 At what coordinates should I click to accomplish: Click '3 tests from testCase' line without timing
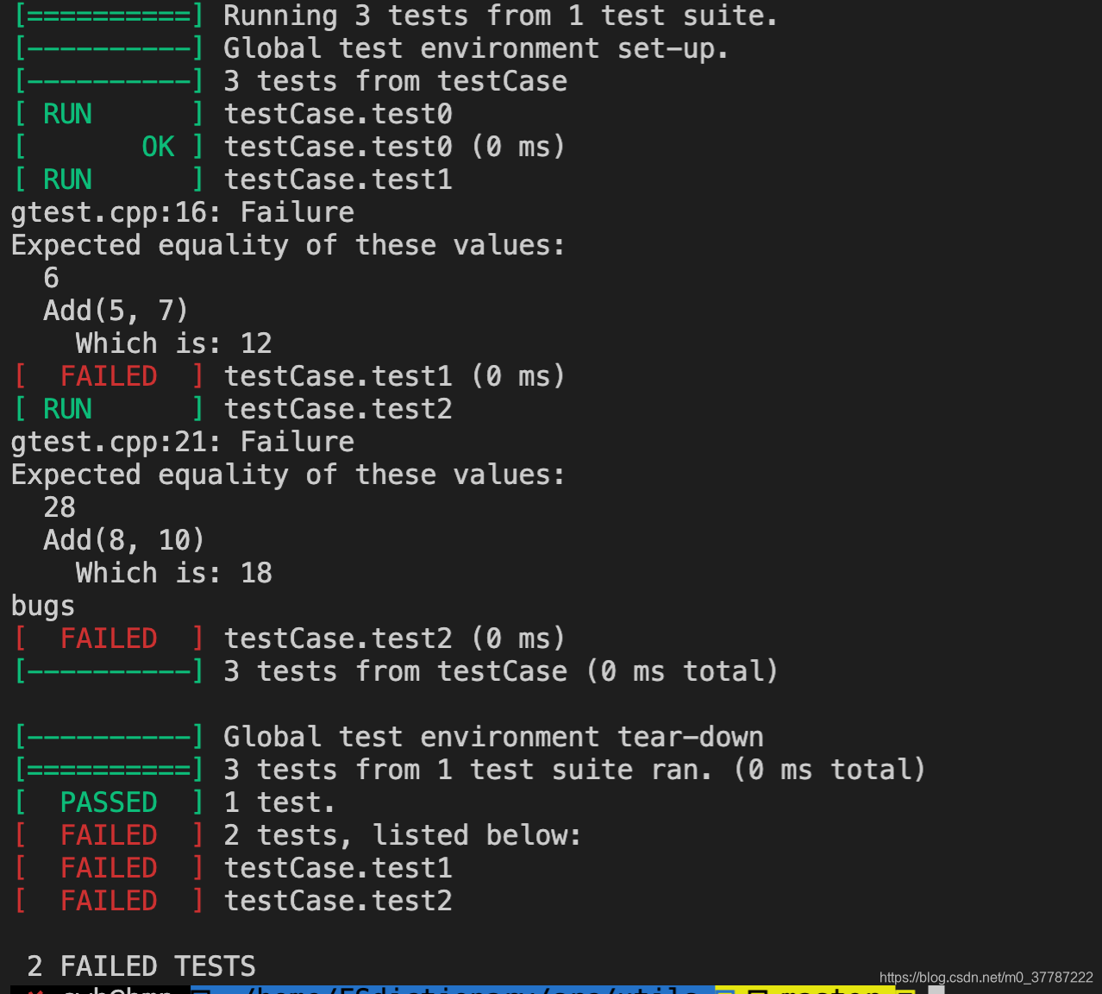(395, 82)
